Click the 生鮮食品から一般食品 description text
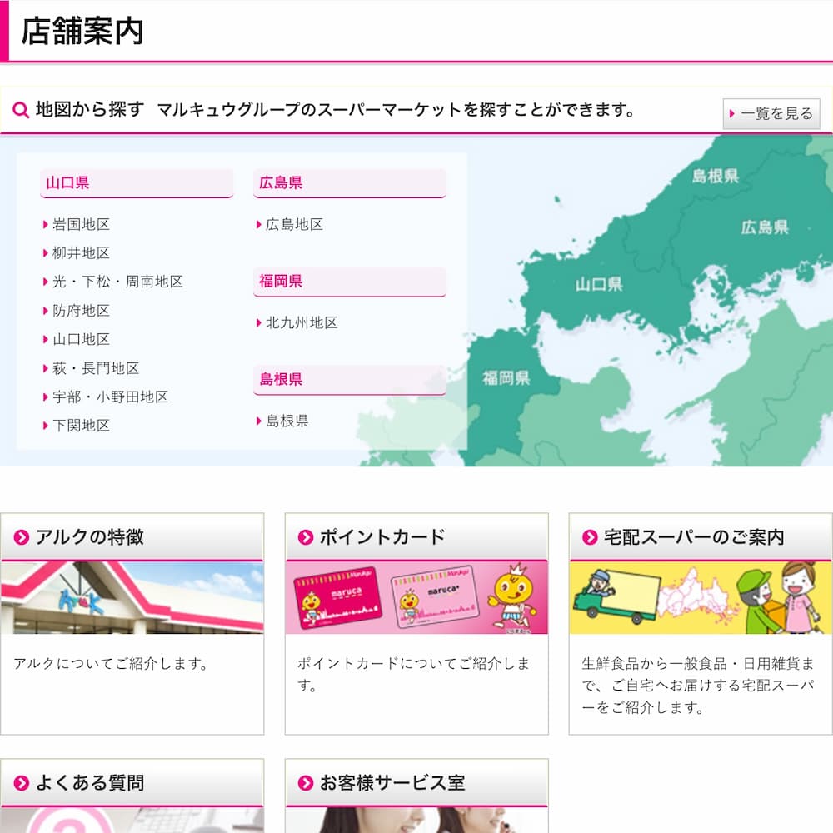 pos(698,686)
